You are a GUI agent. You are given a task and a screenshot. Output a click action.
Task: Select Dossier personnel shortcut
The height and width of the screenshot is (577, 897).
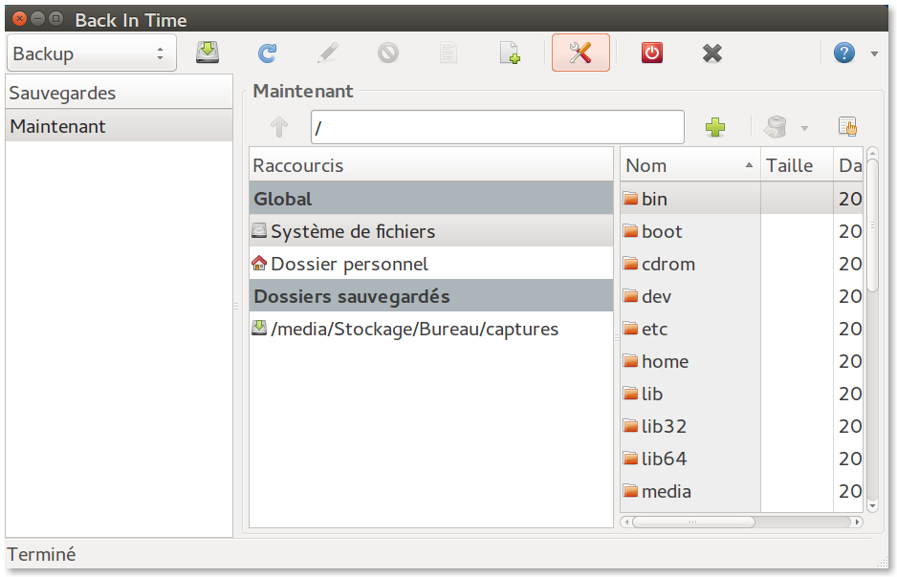[x=430, y=264]
